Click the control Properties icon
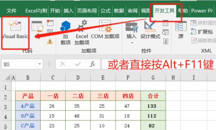 (165, 23)
